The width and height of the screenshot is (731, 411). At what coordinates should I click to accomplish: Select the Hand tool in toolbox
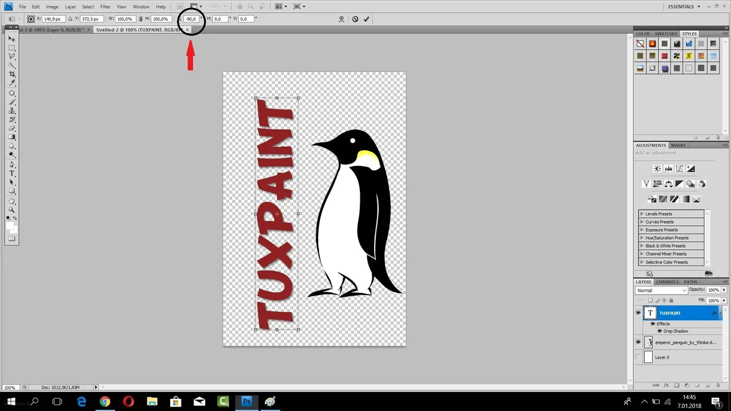(11, 201)
